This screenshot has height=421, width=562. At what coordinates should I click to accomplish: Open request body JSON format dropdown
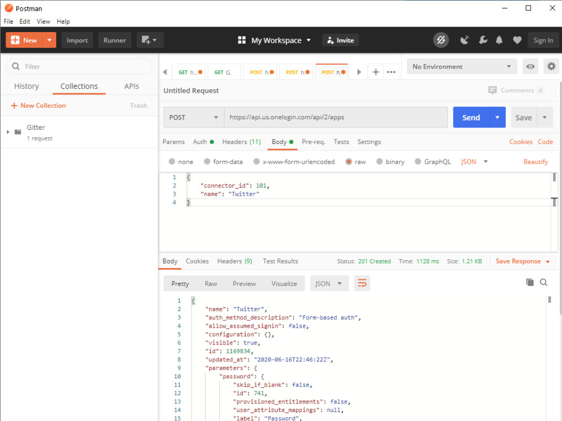tap(474, 162)
